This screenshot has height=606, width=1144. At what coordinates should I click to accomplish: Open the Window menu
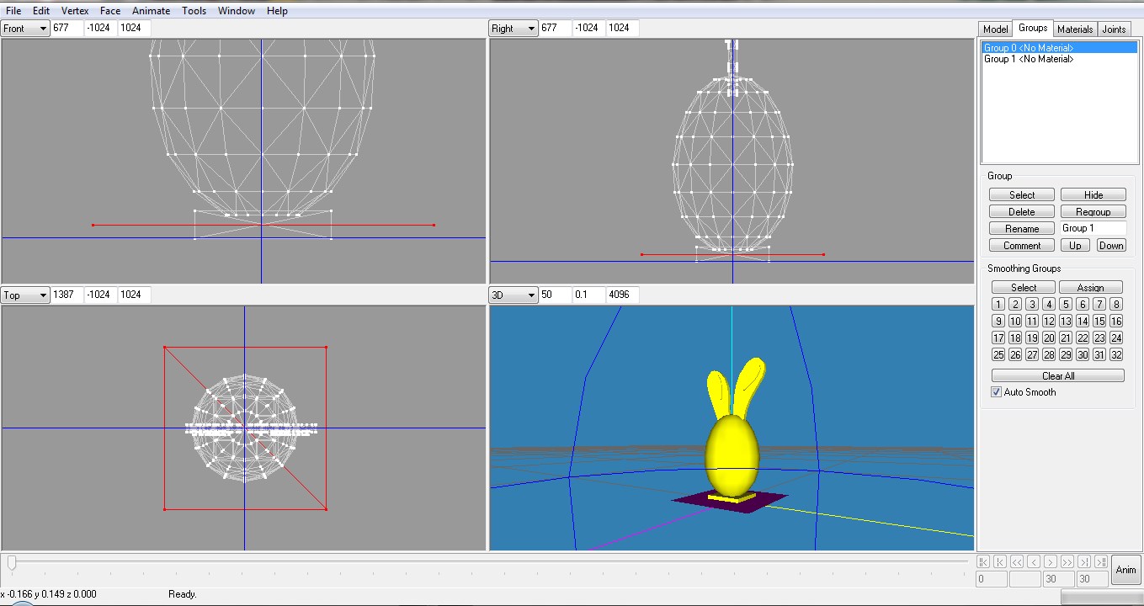[237, 11]
